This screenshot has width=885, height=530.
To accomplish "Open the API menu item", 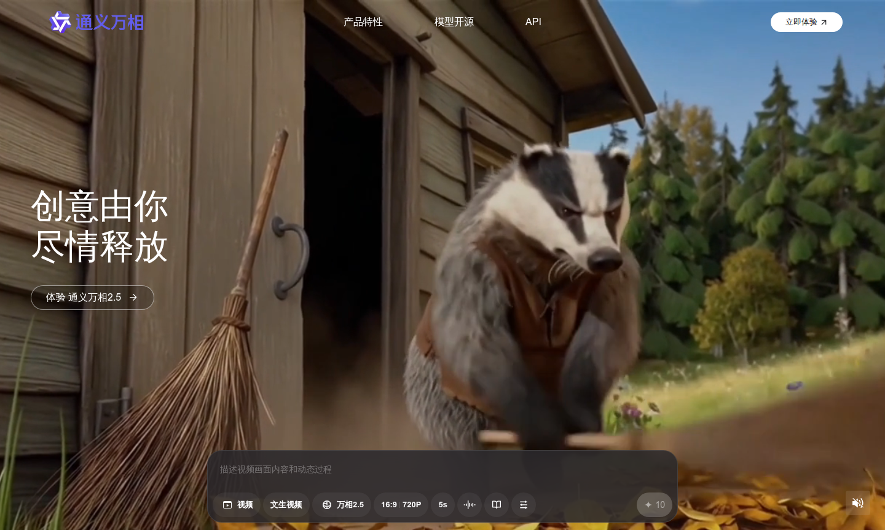I will click(533, 22).
